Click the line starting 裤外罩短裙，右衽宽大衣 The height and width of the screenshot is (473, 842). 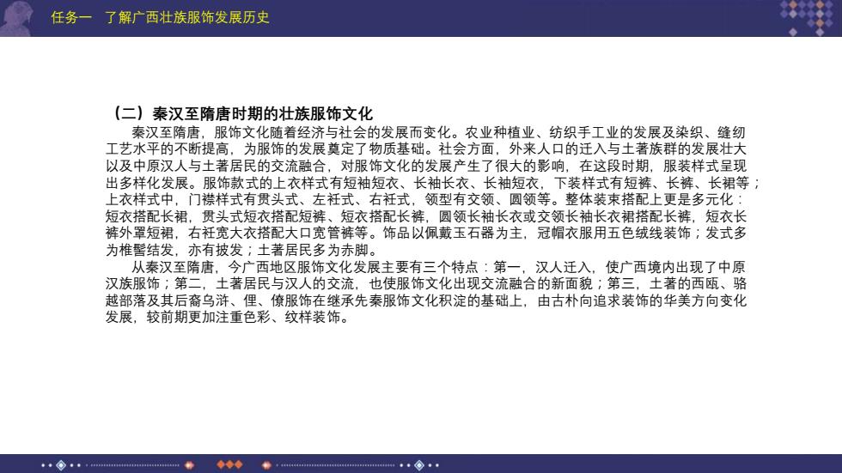pos(426,233)
